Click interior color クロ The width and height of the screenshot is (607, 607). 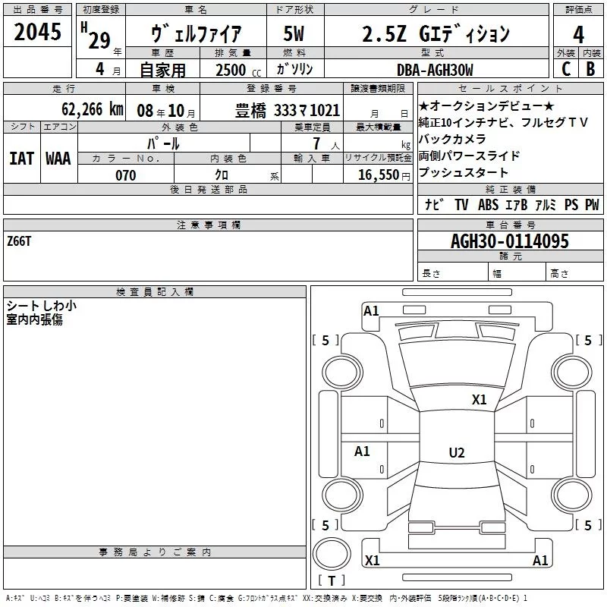pos(222,175)
